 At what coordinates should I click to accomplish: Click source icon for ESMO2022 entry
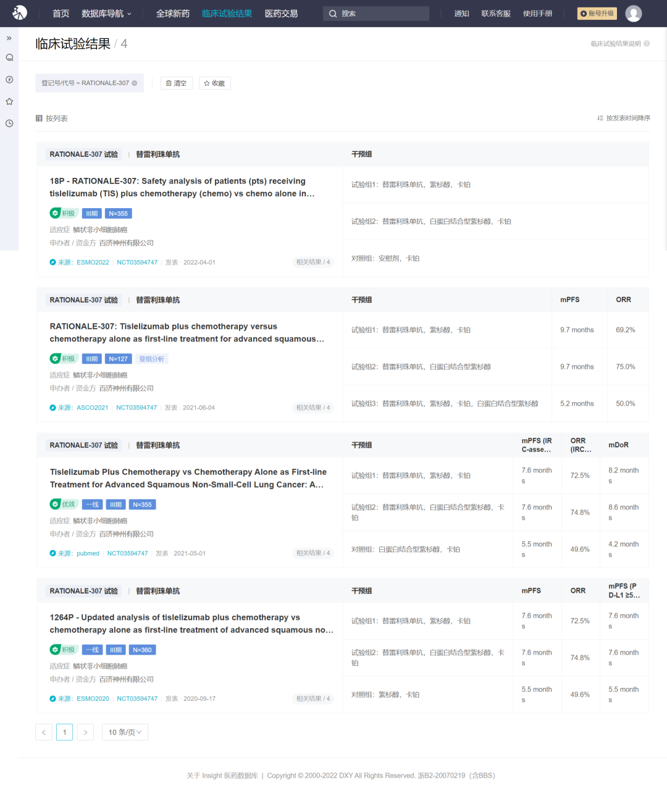click(x=52, y=262)
